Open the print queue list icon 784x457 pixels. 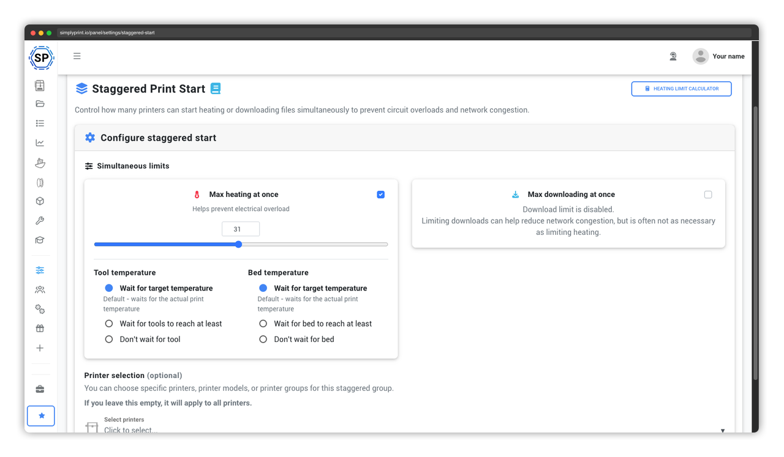pyautogui.click(x=40, y=124)
